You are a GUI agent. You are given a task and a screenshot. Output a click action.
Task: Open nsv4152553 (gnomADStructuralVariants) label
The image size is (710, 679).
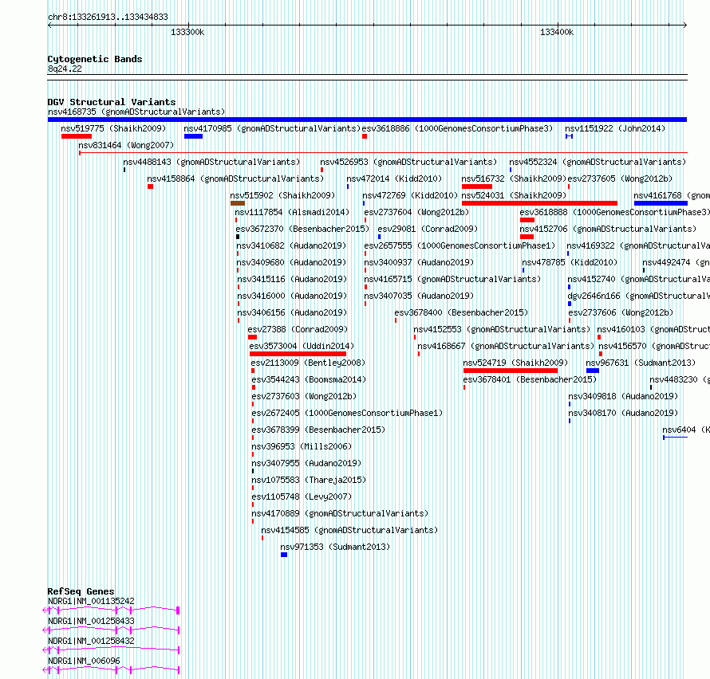tap(502, 329)
